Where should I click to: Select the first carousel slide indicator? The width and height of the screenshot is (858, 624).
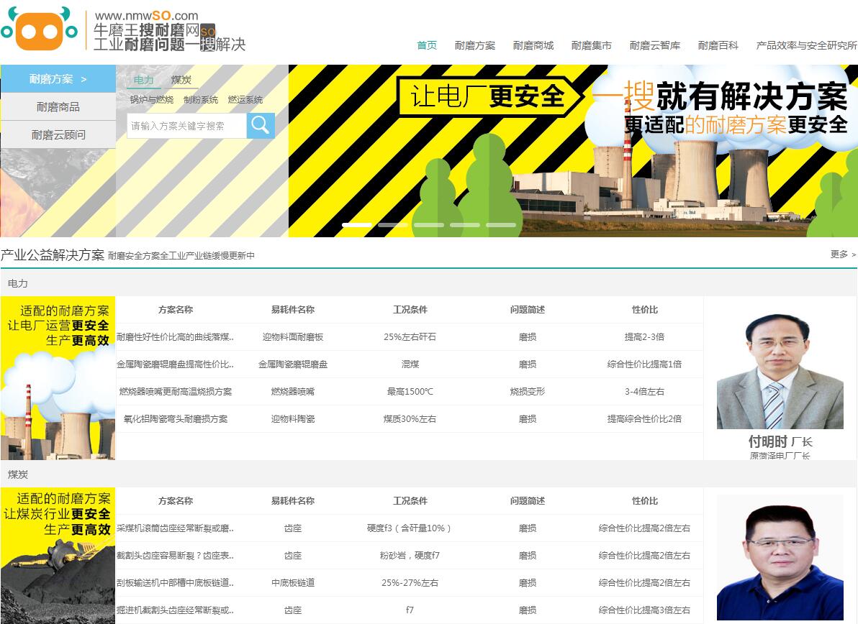pyautogui.click(x=356, y=225)
